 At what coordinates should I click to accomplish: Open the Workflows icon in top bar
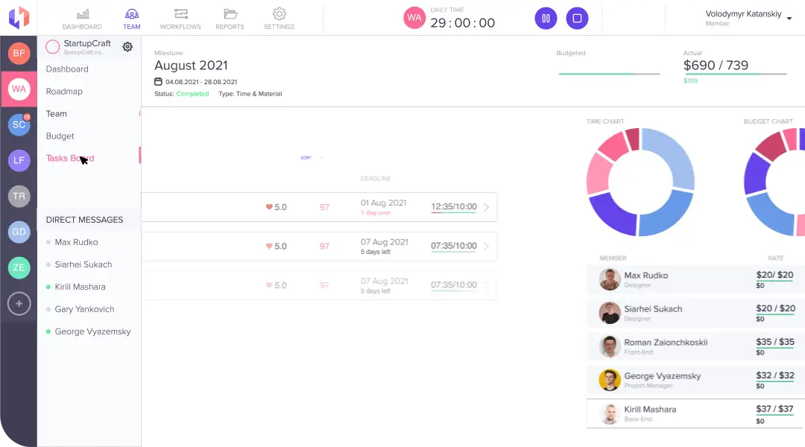tap(180, 14)
